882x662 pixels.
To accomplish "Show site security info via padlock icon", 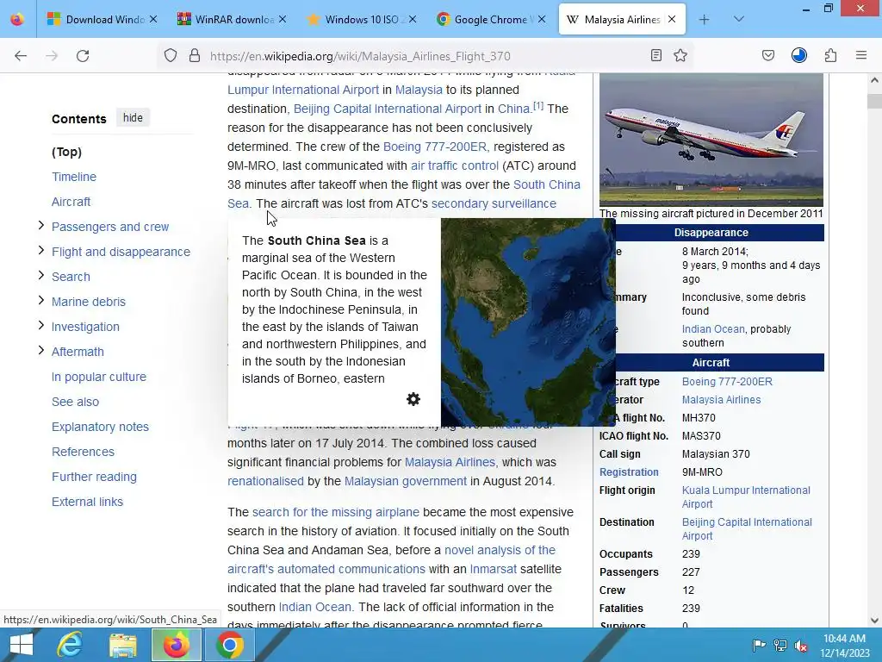I will tap(195, 56).
